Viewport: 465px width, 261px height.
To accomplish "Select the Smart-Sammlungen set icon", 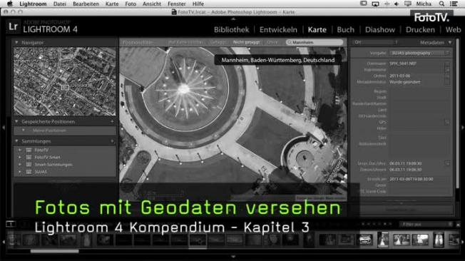I will 29,165.
